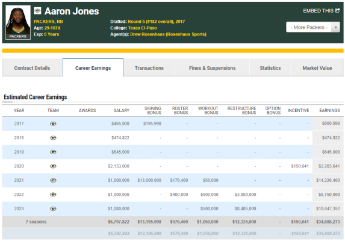
Task: Click the $645,000 salary for 2019
Action: point(120,152)
